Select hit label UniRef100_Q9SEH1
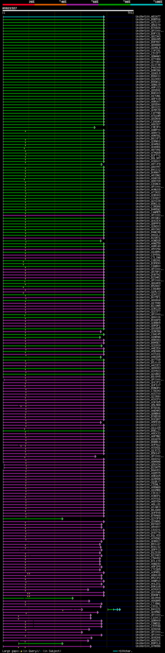 point(148,90)
